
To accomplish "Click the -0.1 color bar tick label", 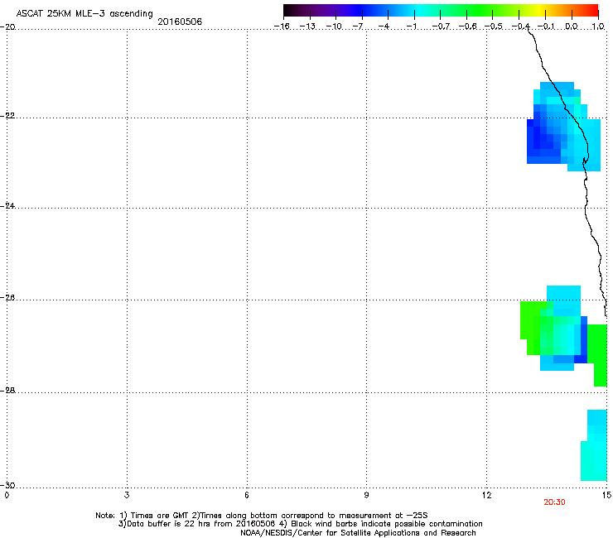I will coord(546,26).
